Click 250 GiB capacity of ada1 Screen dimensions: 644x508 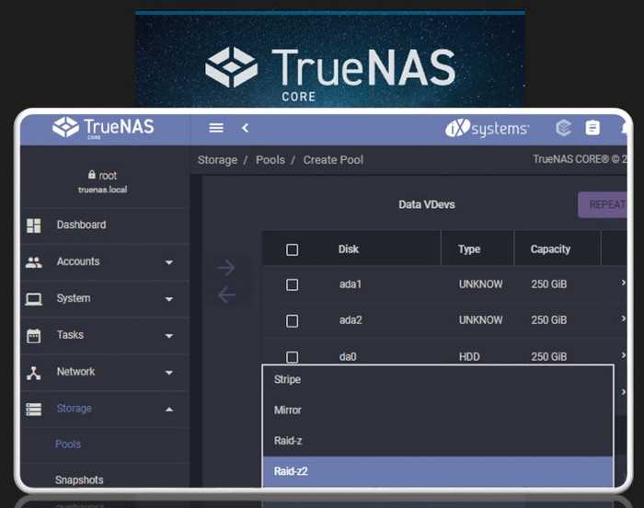tap(548, 284)
